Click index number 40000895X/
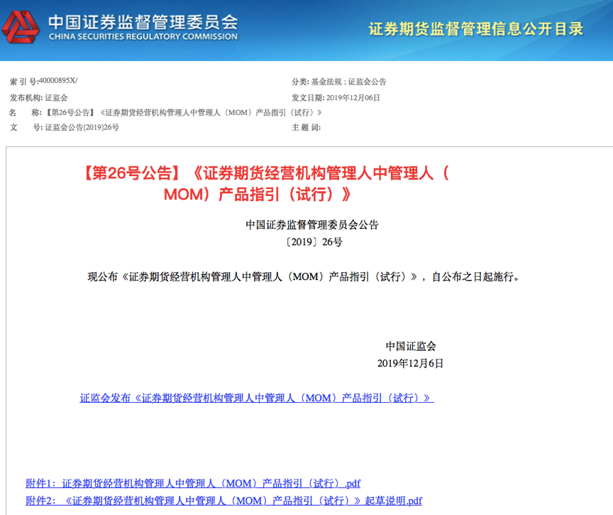613x515 pixels. pyautogui.click(x=58, y=80)
